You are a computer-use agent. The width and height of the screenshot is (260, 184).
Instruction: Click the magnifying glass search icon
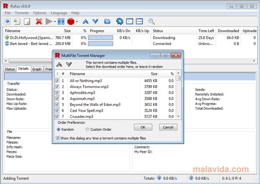coord(152,22)
